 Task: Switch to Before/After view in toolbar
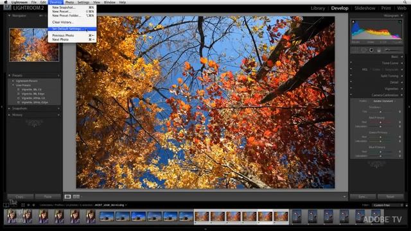[76, 197]
